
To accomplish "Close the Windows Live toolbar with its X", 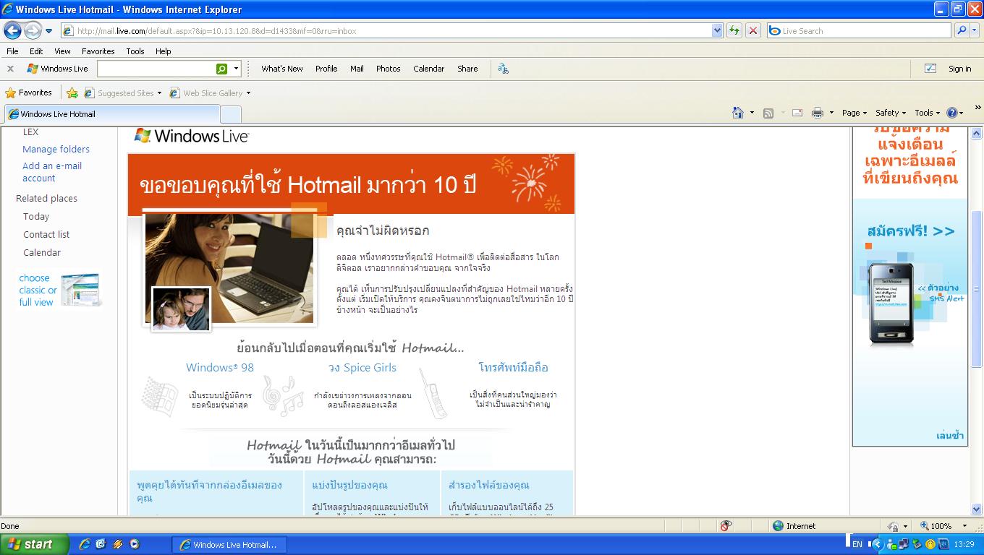I will pyautogui.click(x=10, y=69).
